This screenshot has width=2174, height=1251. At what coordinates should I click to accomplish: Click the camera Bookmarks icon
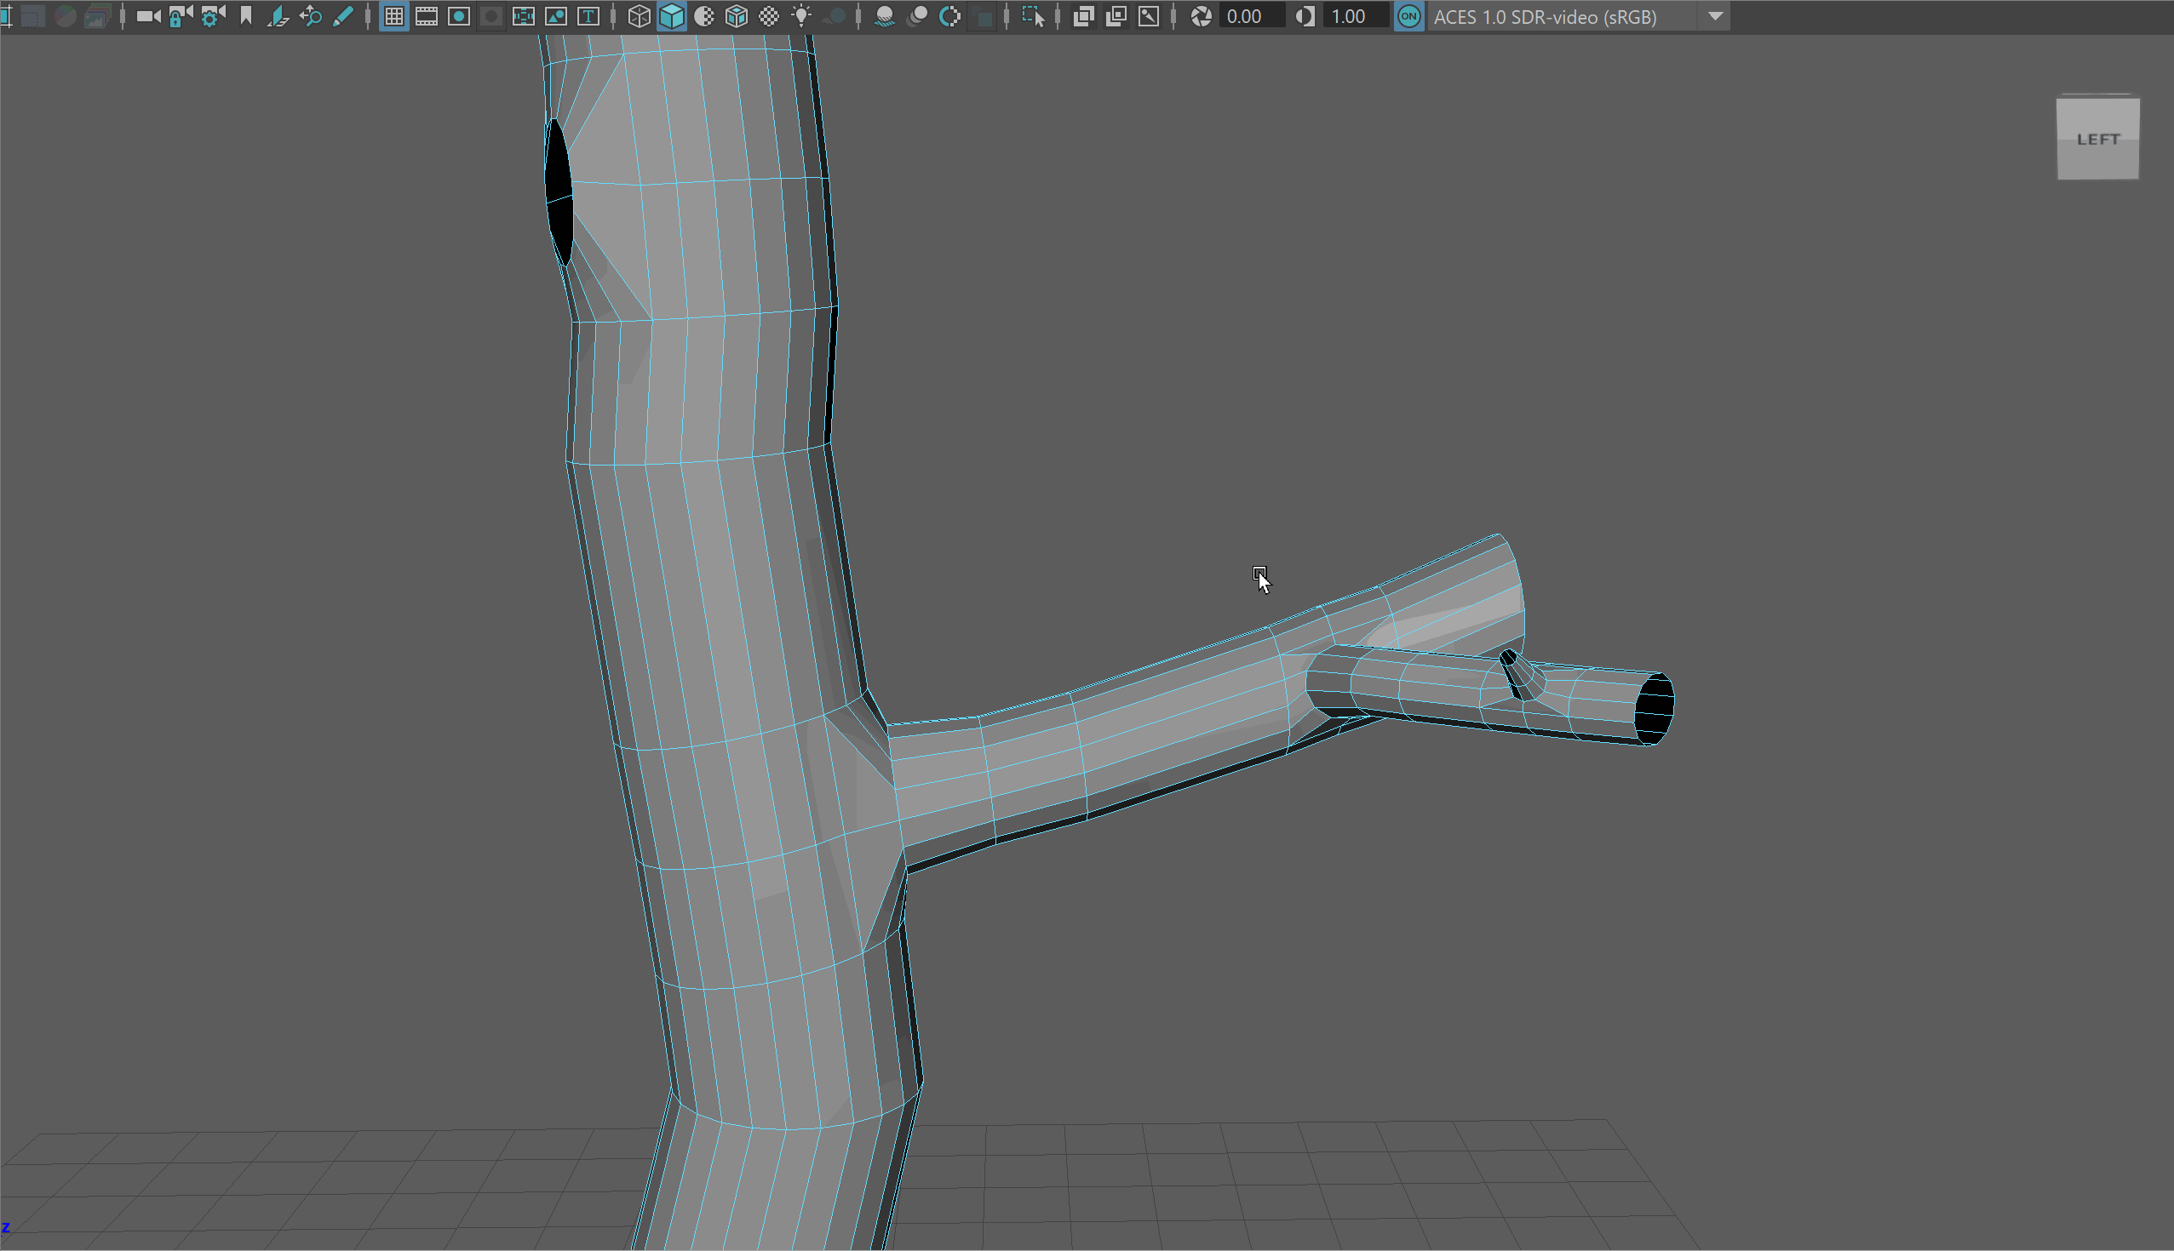pyautogui.click(x=246, y=16)
